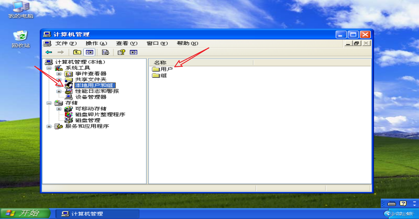419x219 pixels.
Task: Click the Forward arrow in the toolbar
Action: [61, 52]
